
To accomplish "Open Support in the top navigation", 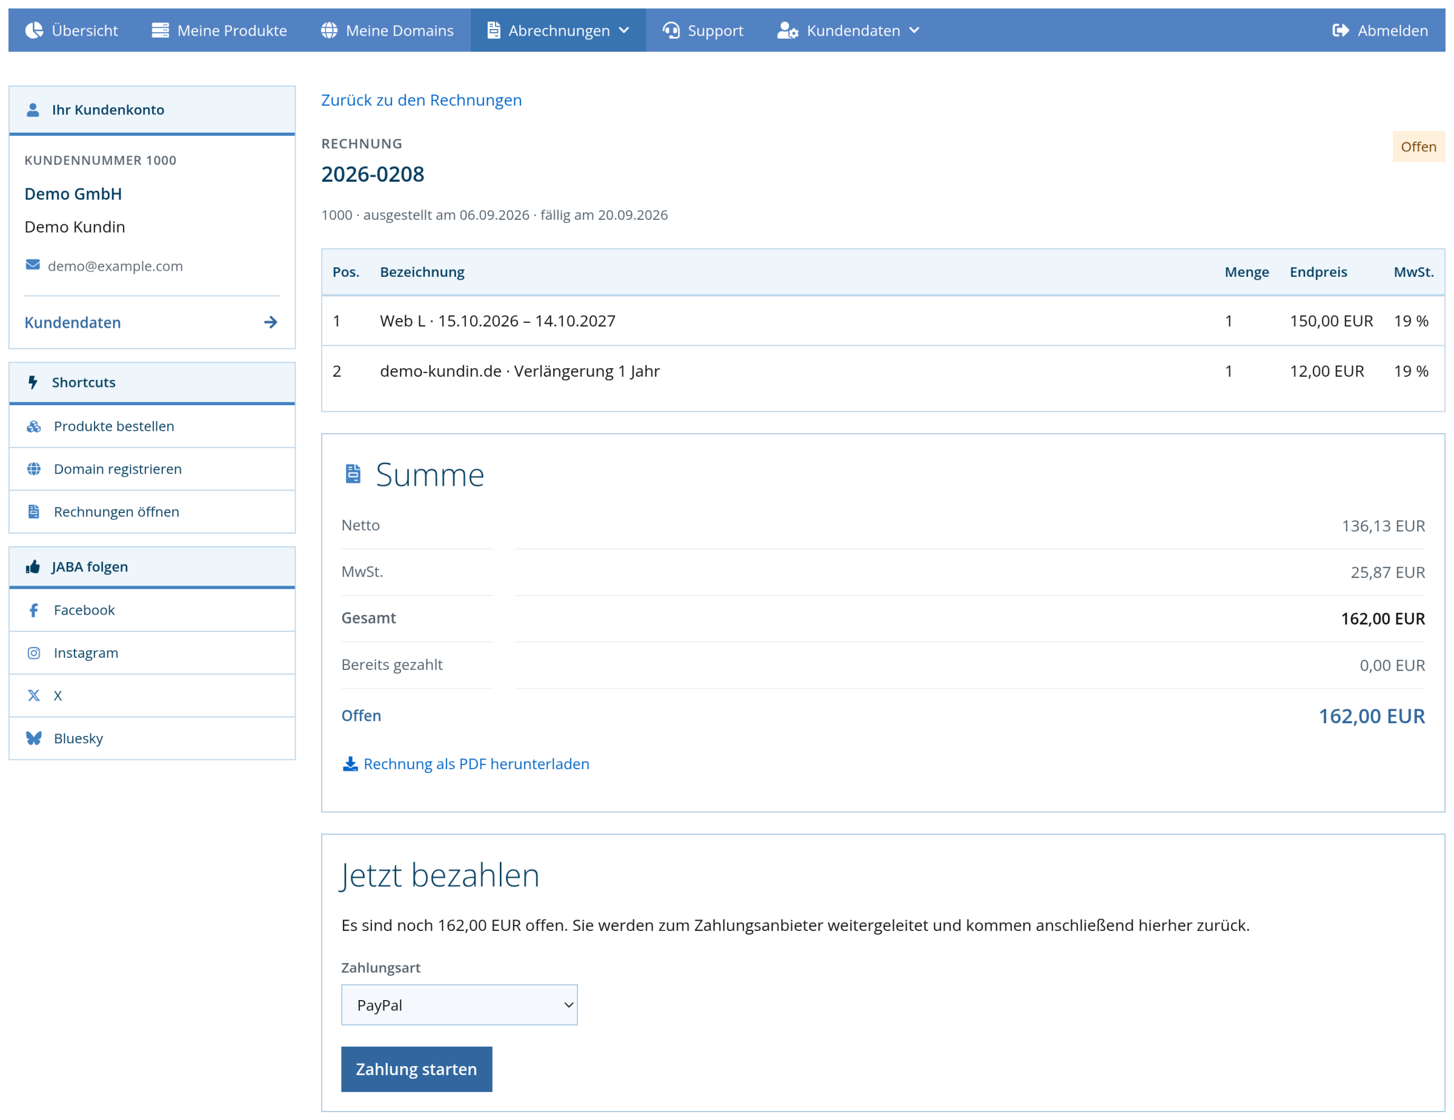I will pos(703,30).
